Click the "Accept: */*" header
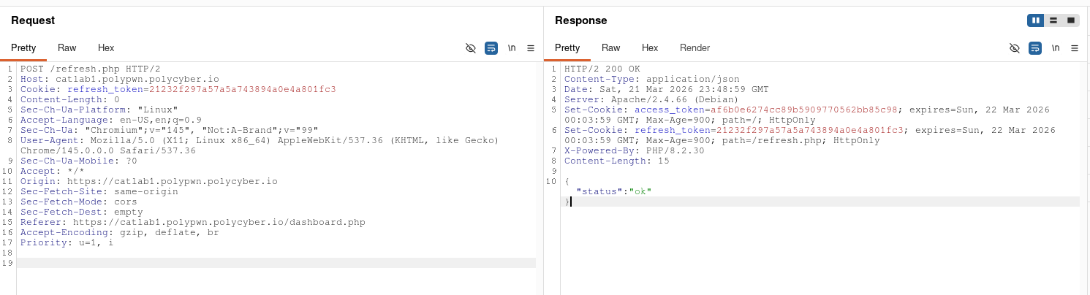Viewport: 1090px width, 295px height. [x=52, y=171]
